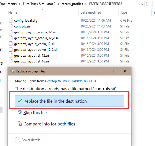Click the controls.sii file icon
Viewport: 155px width, 146px height.
click(11, 26)
